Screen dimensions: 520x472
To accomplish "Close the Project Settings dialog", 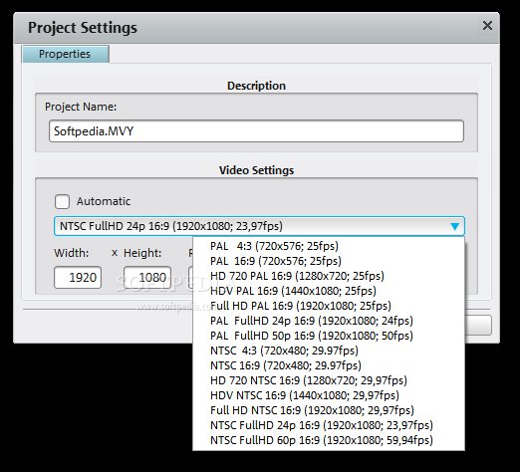I will pyautogui.click(x=487, y=26).
